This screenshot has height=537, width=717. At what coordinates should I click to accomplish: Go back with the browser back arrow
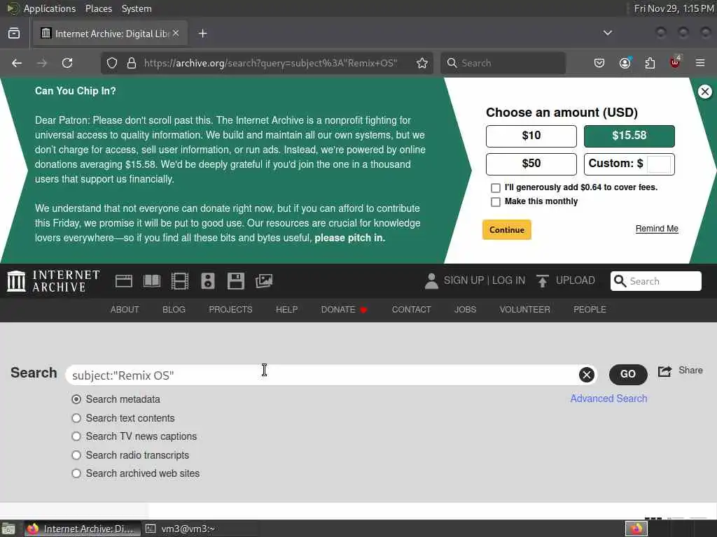tap(17, 63)
